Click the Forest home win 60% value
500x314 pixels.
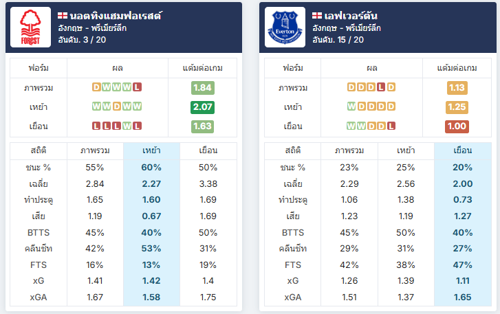click(151, 168)
